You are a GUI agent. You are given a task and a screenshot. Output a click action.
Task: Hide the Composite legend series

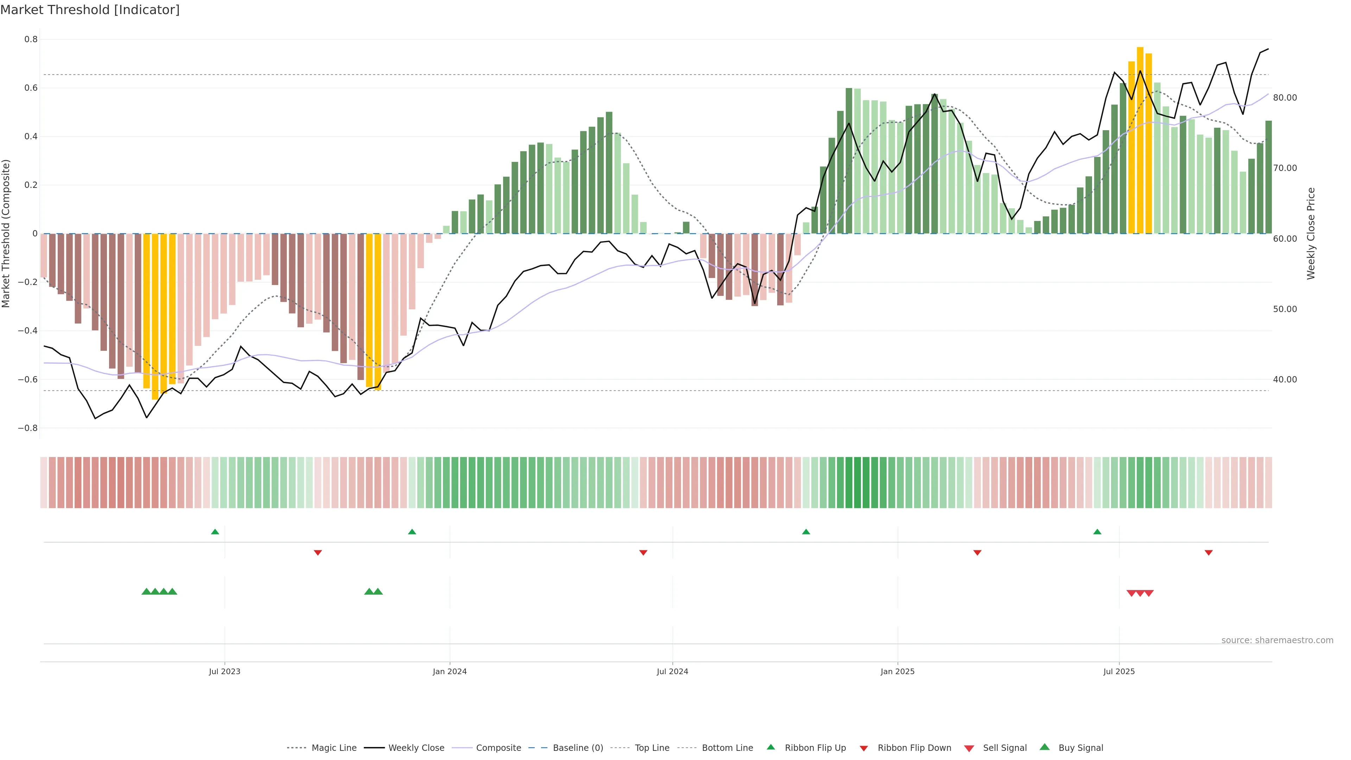click(x=498, y=748)
